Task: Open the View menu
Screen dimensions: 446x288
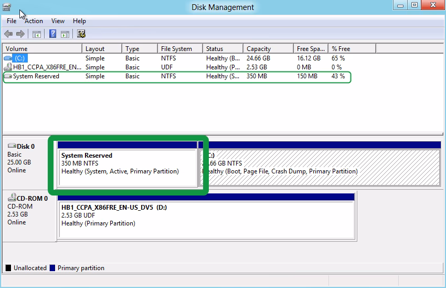Action: [x=58, y=21]
